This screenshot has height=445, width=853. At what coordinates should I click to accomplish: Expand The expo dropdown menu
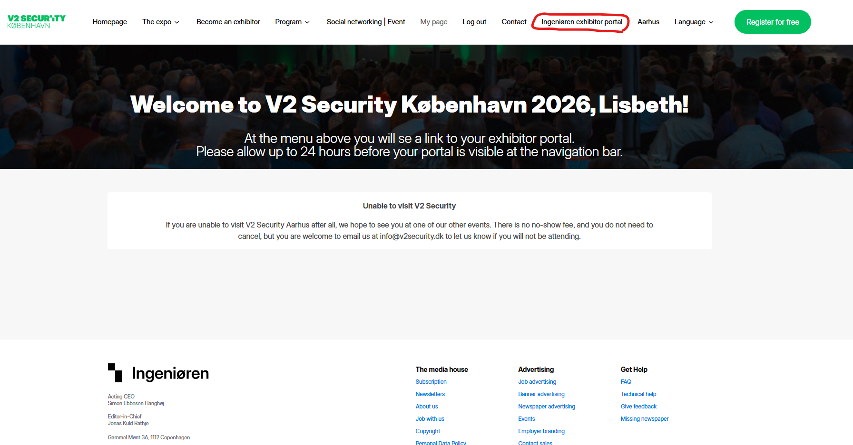click(x=161, y=22)
